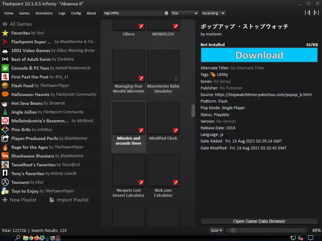Click the Rage for the Ages flame icon
The image size is (322, 241).
pyautogui.click(x=5, y=147)
